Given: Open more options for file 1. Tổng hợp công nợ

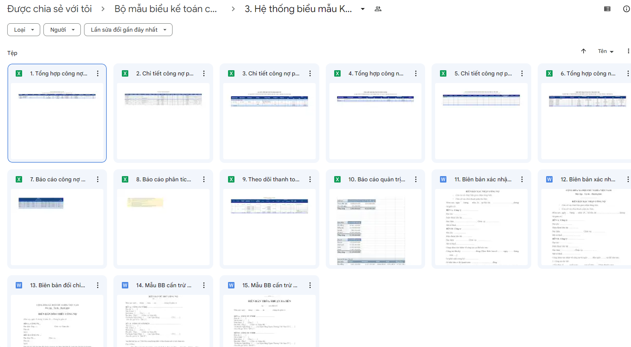Looking at the screenshot, I should point(98,73).
